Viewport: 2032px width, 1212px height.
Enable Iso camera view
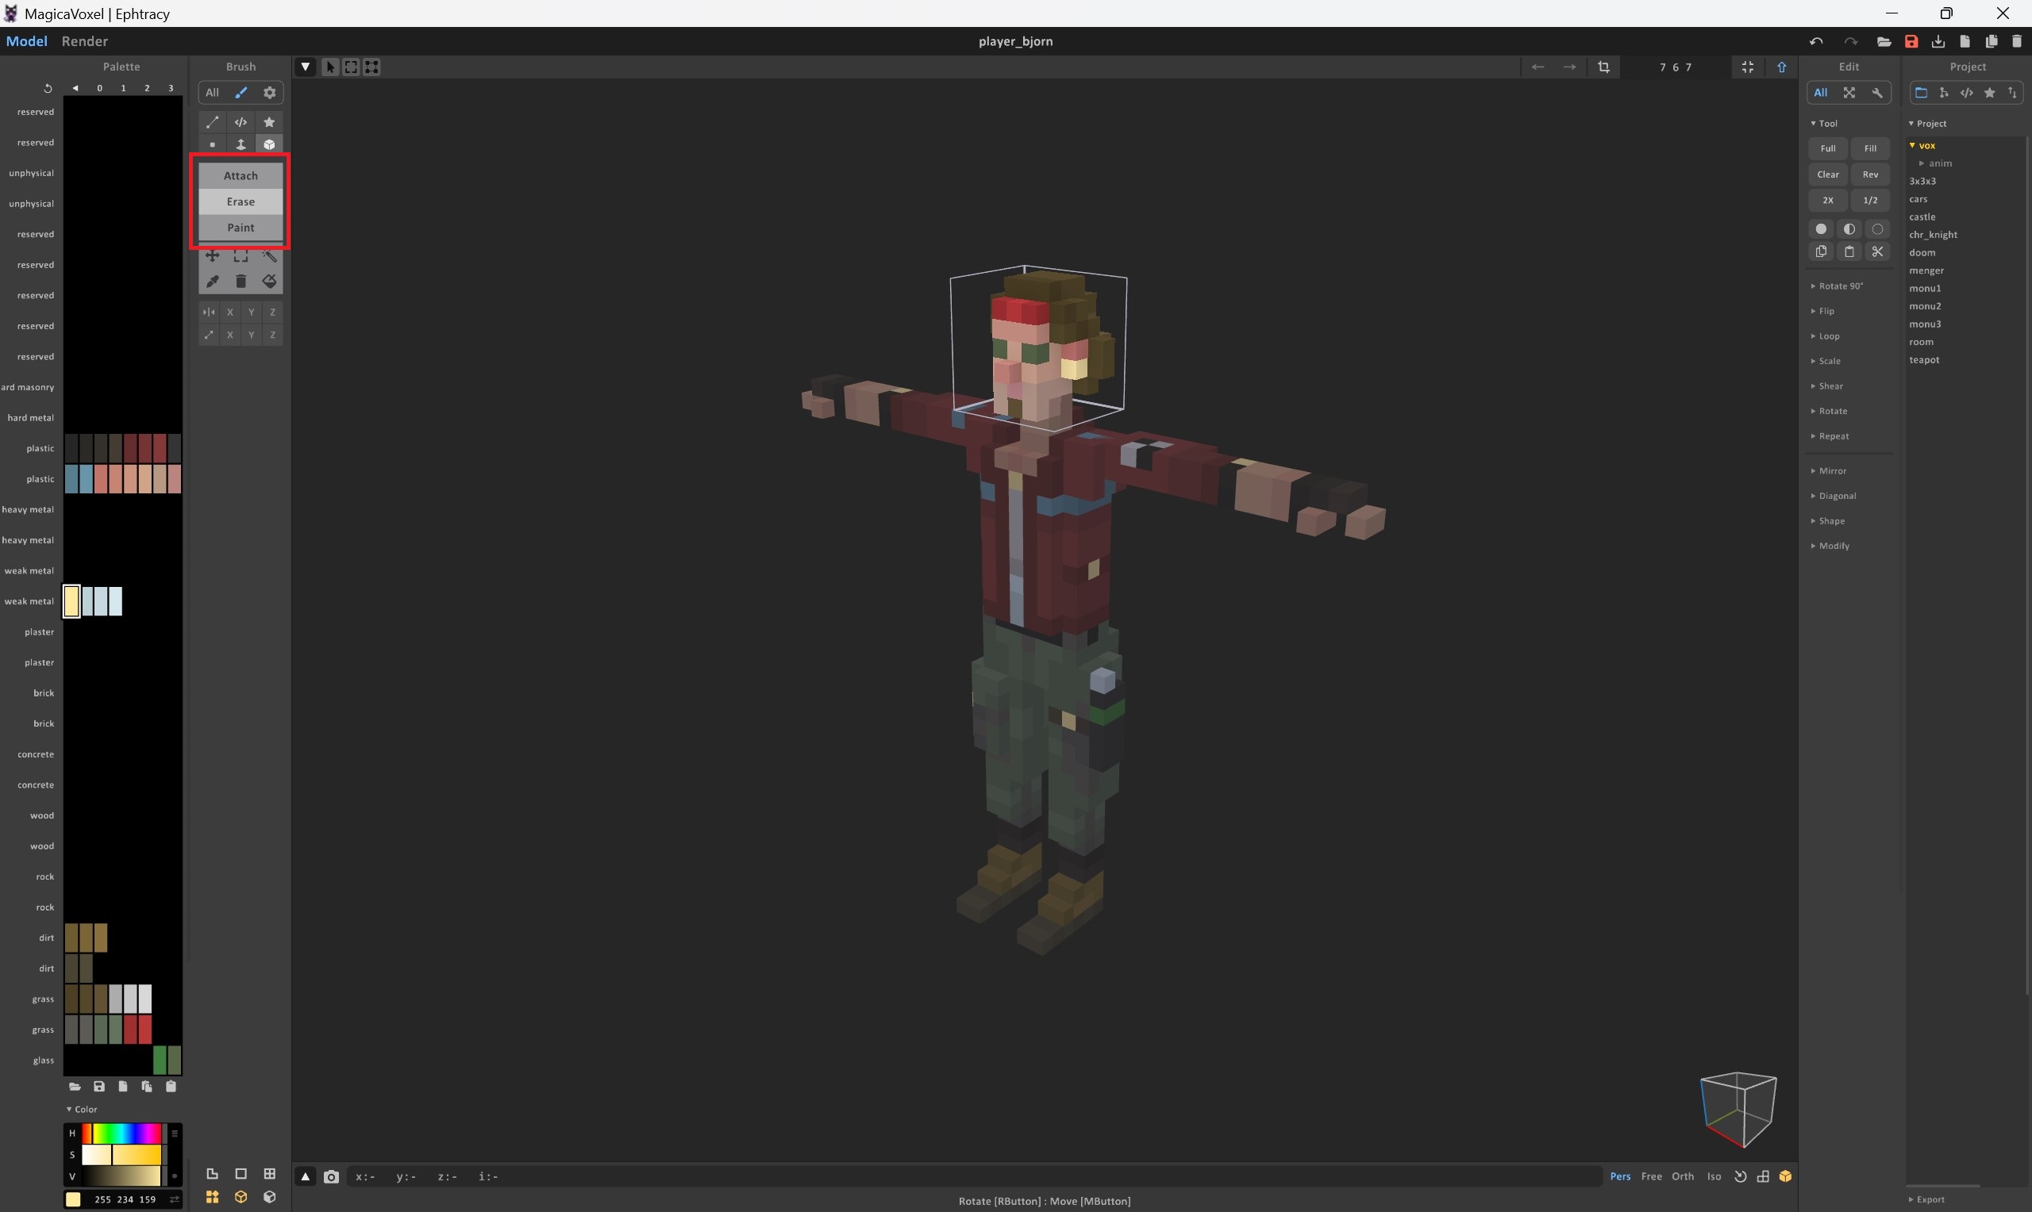tap(1714, 1177)
